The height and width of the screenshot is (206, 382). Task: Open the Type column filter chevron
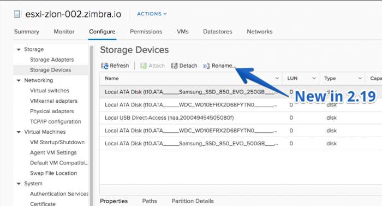[x=360, y=78]
